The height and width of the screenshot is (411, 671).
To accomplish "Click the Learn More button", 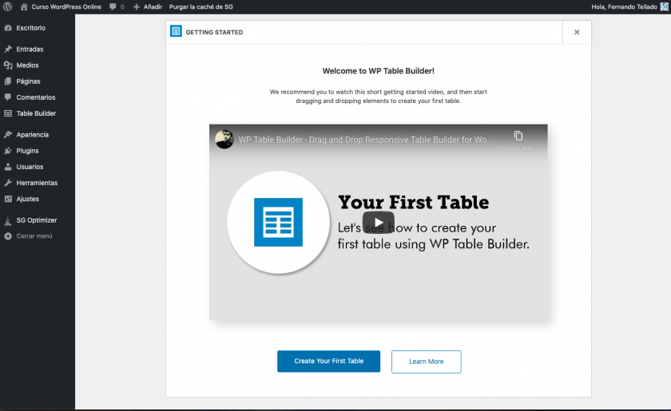I will point(426,362).
